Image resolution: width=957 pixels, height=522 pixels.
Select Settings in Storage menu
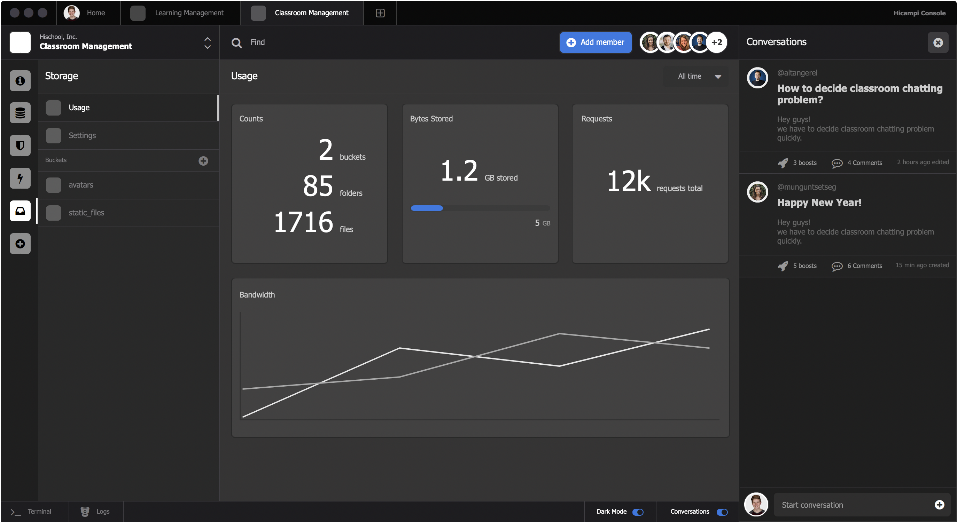tap(82, 135)
